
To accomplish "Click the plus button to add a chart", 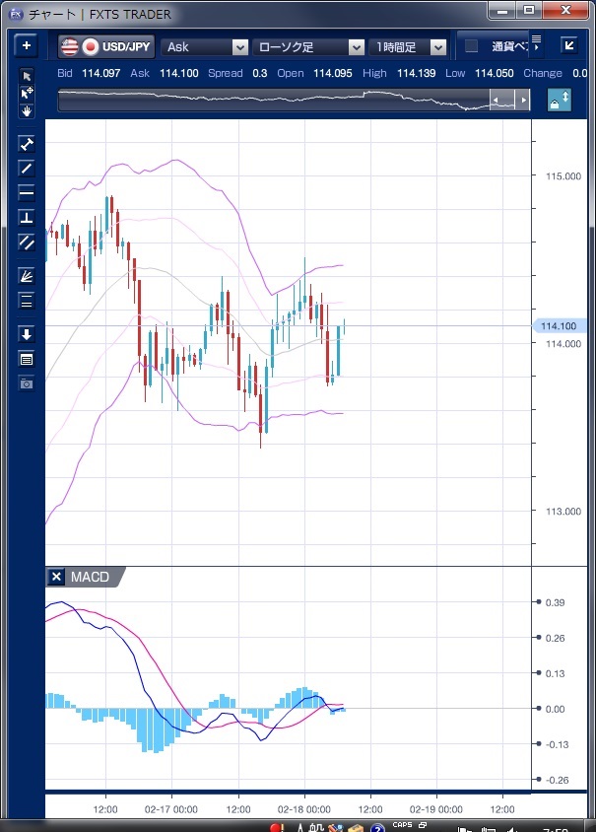I will (x=27, y=45).
